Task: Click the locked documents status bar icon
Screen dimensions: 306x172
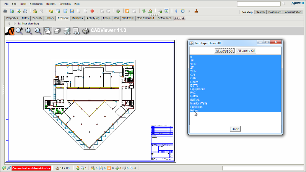Action: click(x=93, y=168)
